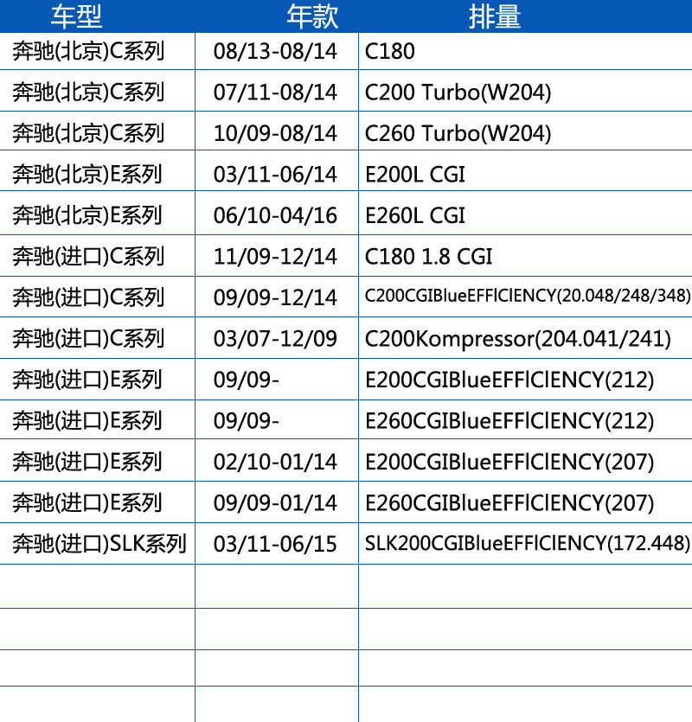Image resolution: width=692 pixels, height=722 pixels.
Task: Click the 车型 column header
Action: tap(76, 16)
